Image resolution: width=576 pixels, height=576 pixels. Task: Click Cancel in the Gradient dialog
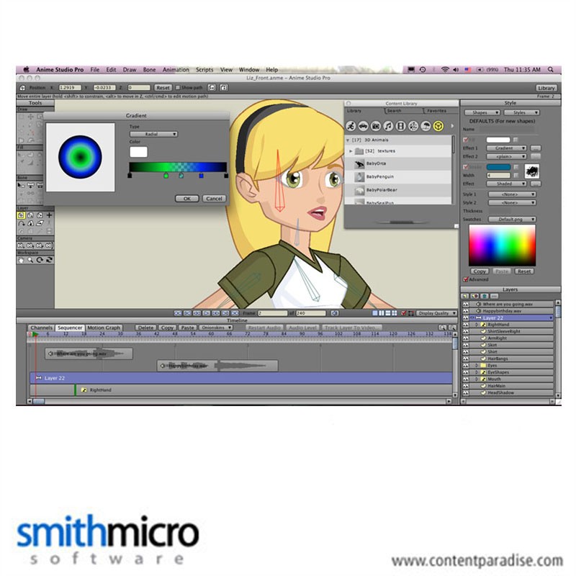coord(214,199)
